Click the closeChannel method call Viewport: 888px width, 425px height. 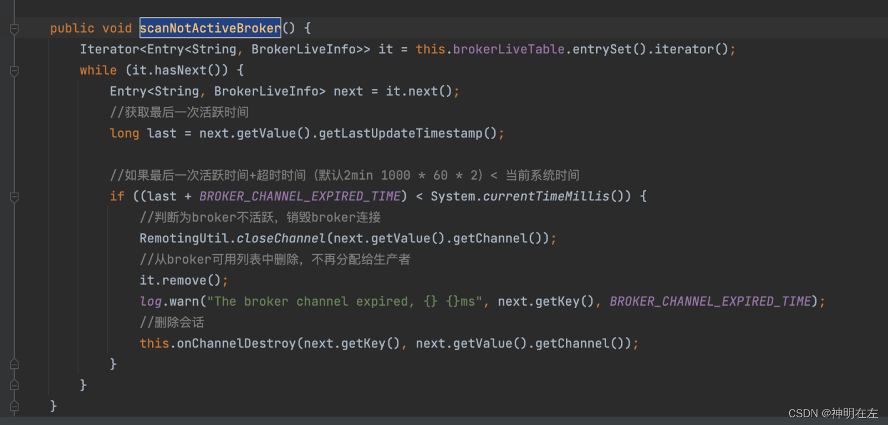281,238
